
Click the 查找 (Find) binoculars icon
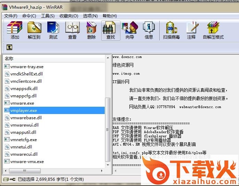pos(111,30)
